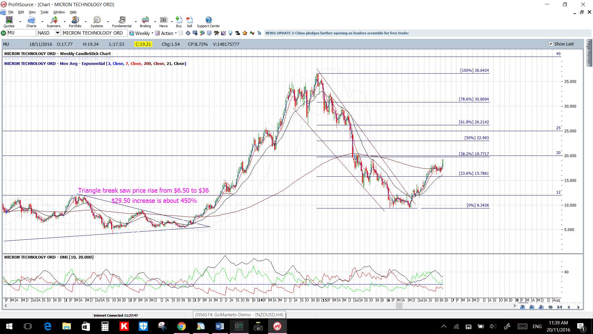Click the orange star favorites icon
The height and width of the screenshot is (334, 593).
point(245,33)
